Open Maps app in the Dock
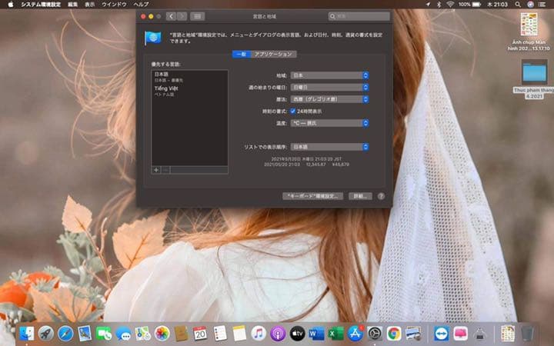The image size is (554, 346). (143, 333)
